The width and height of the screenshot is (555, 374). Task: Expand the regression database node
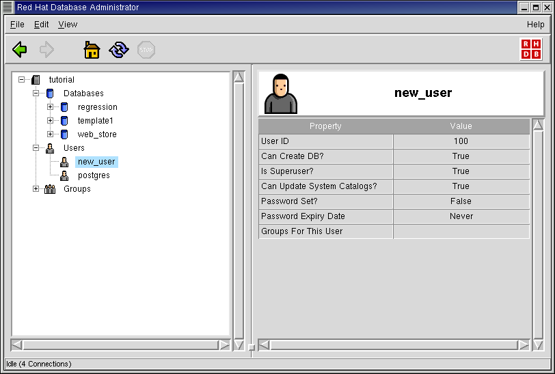click(x=51, y=106)
